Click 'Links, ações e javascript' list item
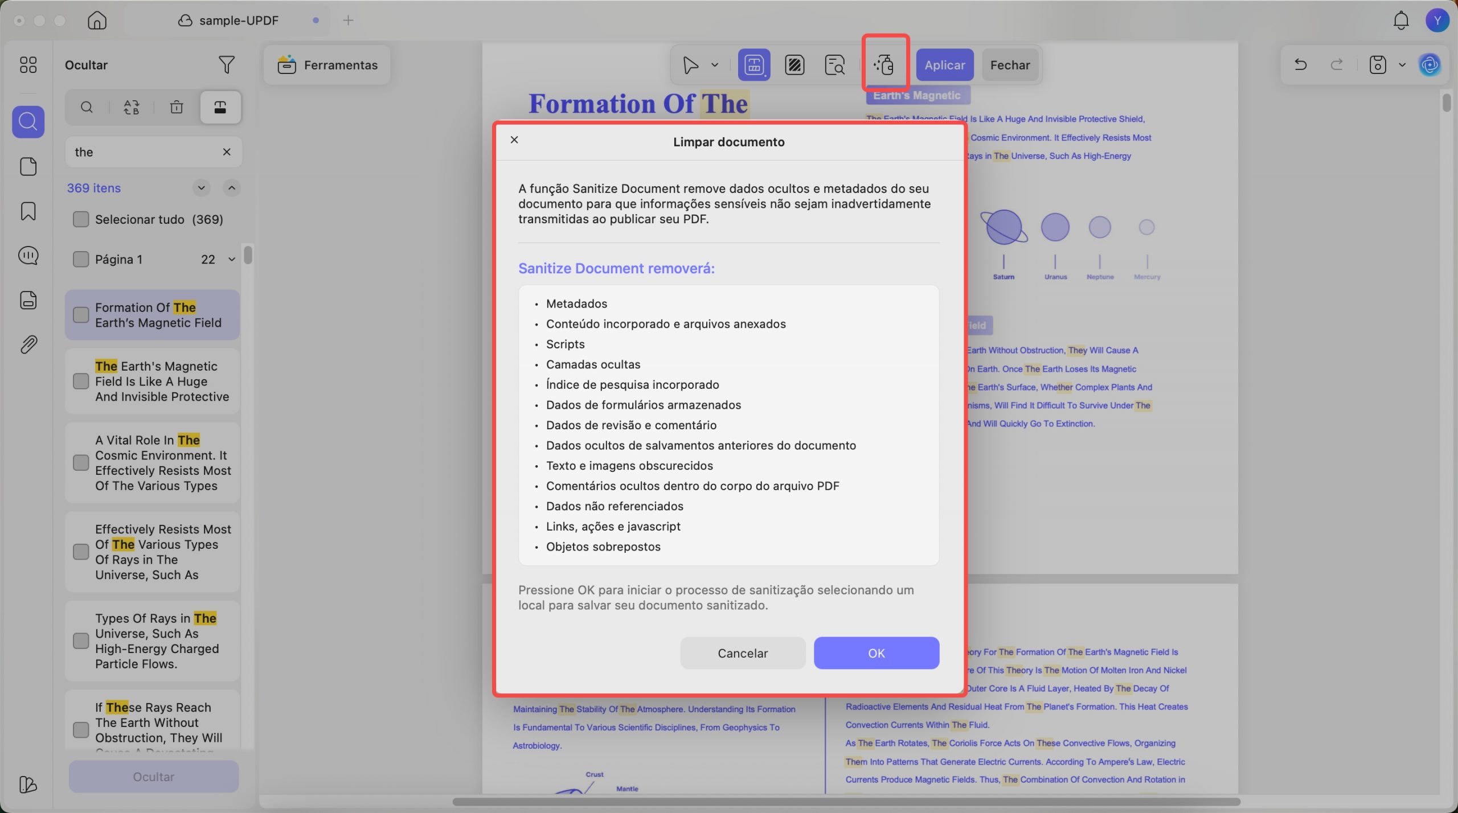Screen dimensions: 1458x813 point(613,526)
